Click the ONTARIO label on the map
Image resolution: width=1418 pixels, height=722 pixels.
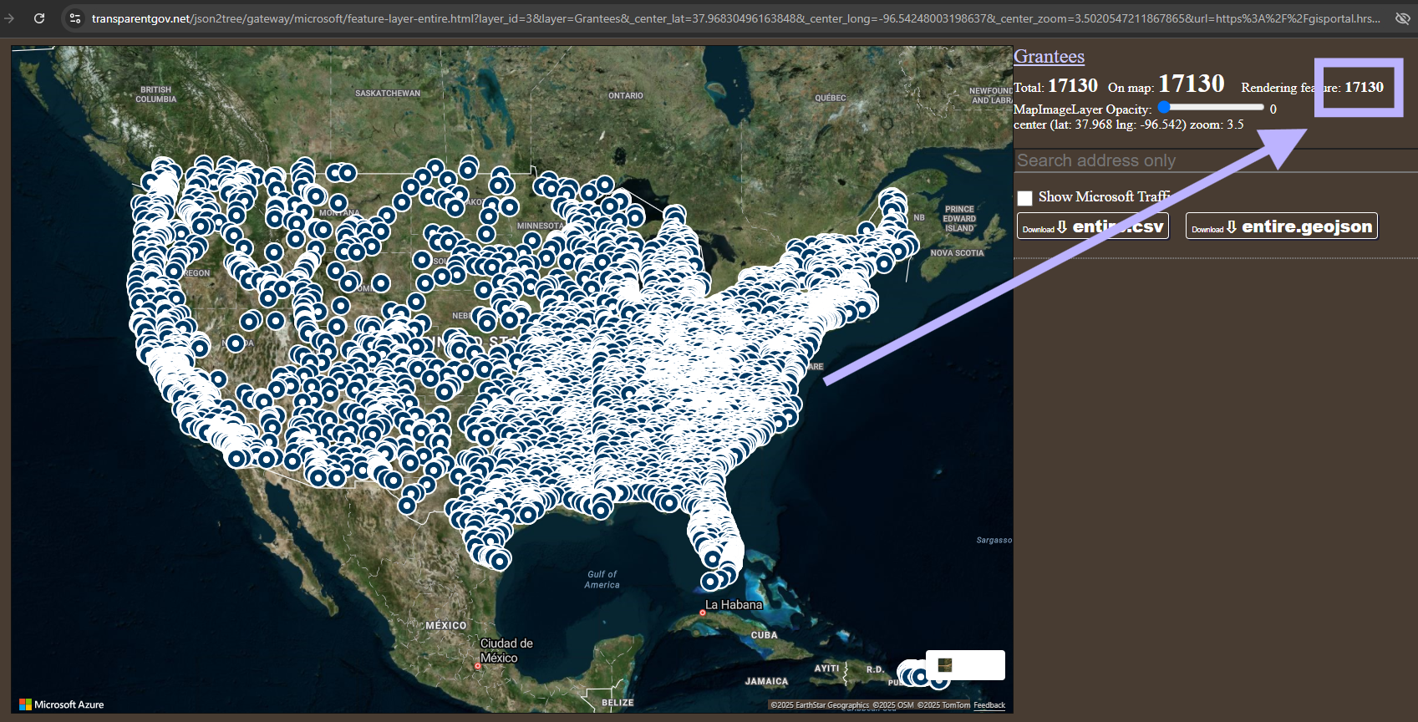625,95
